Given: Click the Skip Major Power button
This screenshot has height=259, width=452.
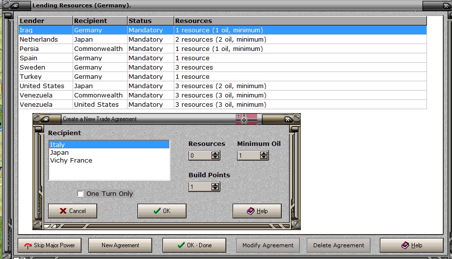Looking at the screenshot, I should (x=50, y=245).
